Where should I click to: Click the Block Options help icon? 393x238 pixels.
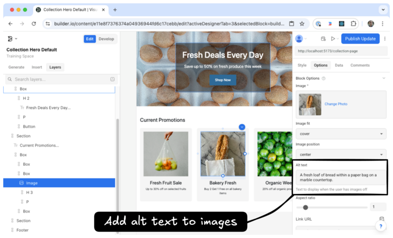323,79
